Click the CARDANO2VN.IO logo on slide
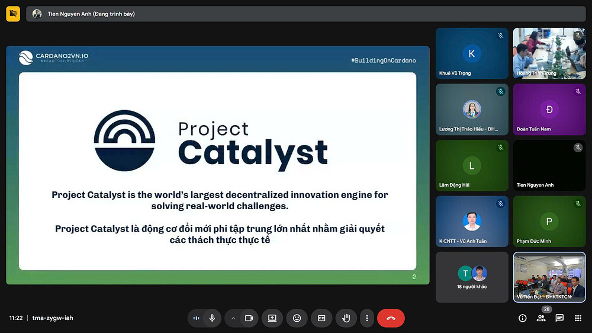The height and width of the screenshot is (333, 592). tap(53, 57)
